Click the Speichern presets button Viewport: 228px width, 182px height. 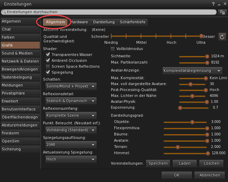tap(158, 163)
